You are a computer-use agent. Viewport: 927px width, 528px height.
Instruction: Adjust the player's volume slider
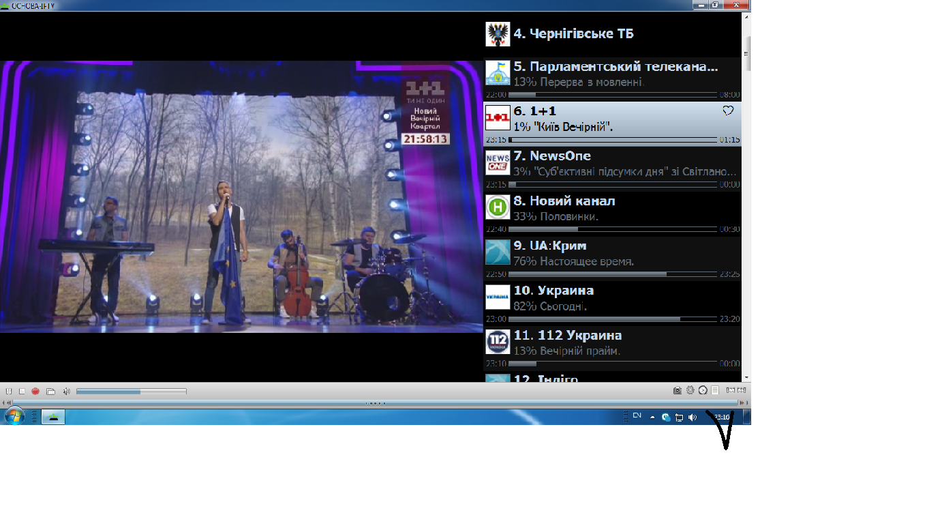click(x=131, y=392)
